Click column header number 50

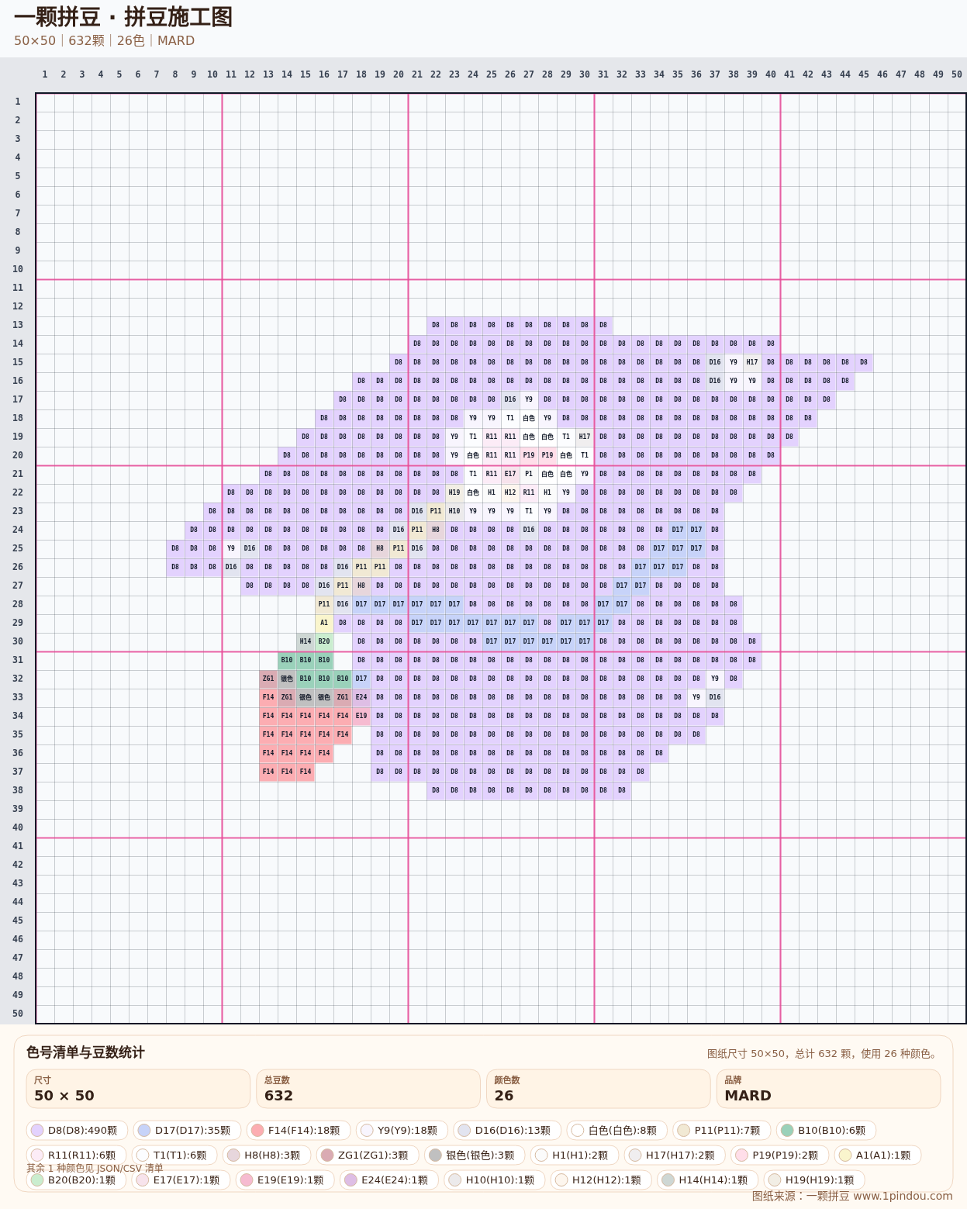(x=957, y=74)
